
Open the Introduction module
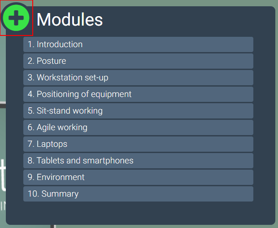[x=138, y=44]
